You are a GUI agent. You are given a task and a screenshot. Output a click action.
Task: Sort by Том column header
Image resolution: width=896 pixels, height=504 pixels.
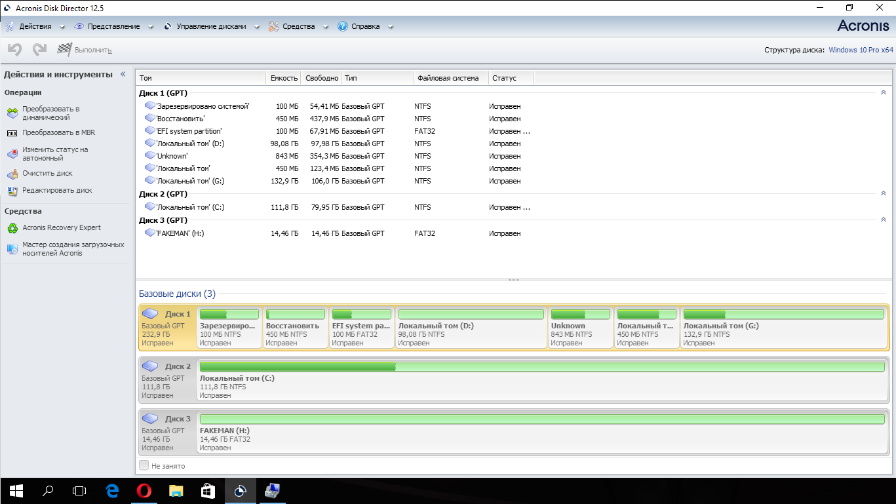point(201,78)
